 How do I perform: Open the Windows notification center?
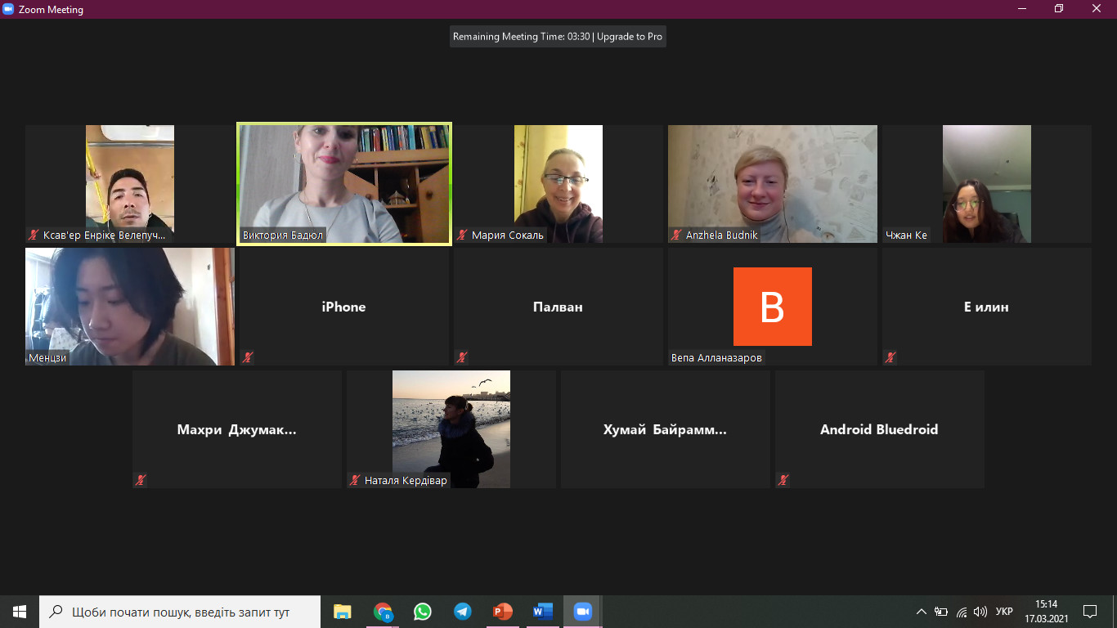tap(1090, 612)
